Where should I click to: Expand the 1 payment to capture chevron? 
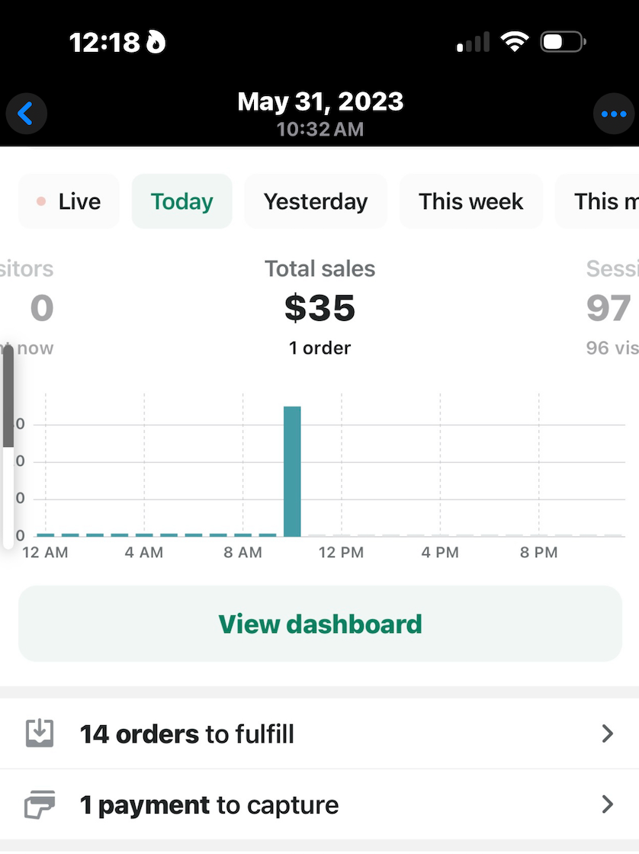[608, 805]
